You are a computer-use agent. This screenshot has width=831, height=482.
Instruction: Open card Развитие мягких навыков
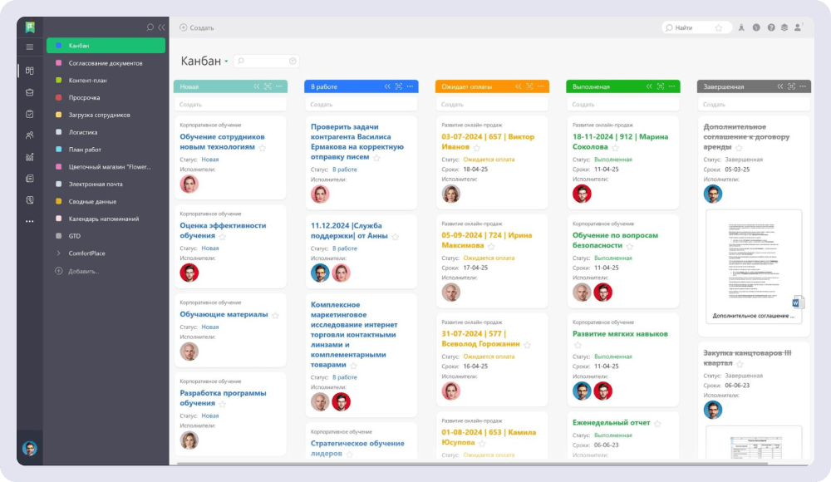pyautogui.click(x=620, y=334)
